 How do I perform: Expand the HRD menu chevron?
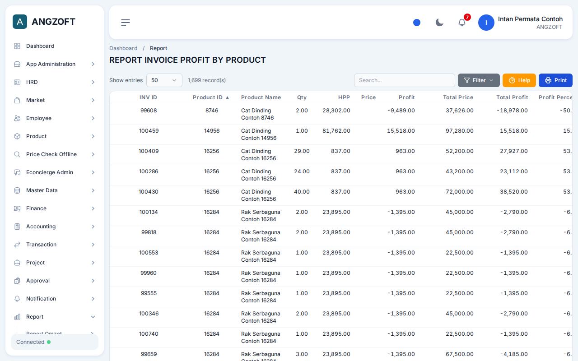tap(93, 82)
